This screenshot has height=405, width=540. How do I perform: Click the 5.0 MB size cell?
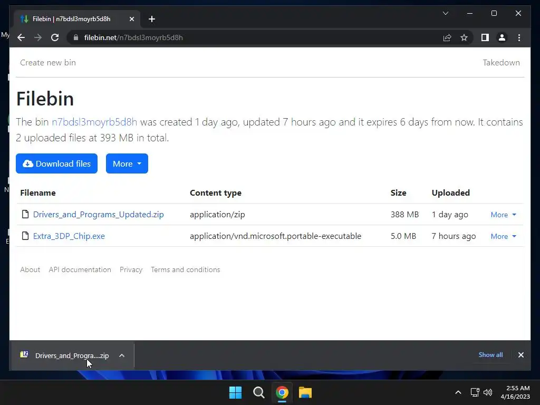(x=403, y=236)
